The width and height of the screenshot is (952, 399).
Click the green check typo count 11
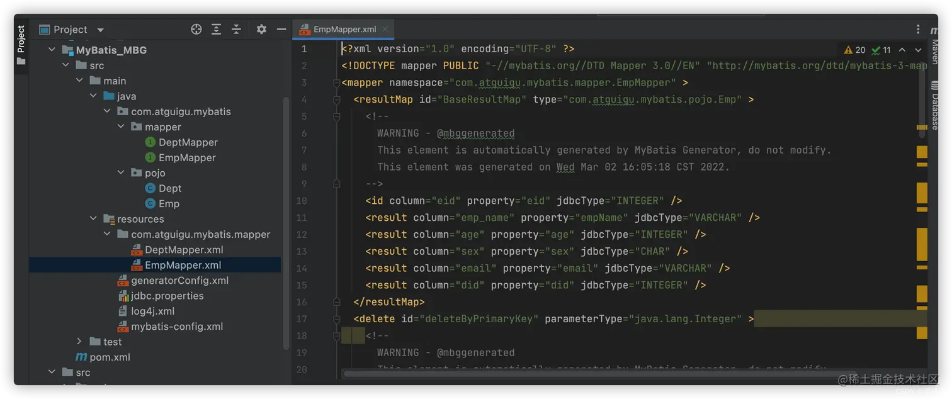coord(881,50)
